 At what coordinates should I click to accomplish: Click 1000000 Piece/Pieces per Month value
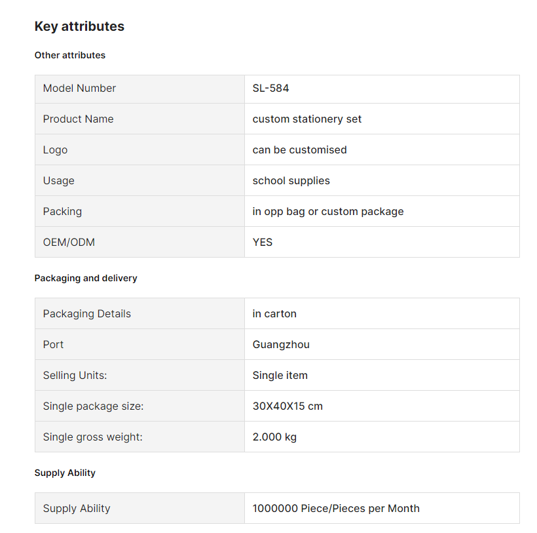(336, 508)
